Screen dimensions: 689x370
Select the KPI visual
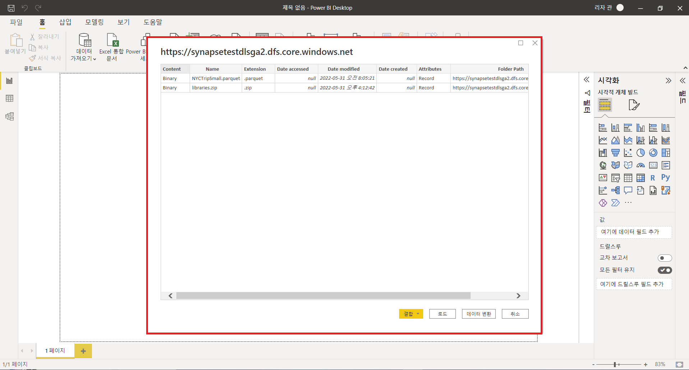[x=603, y=178]
